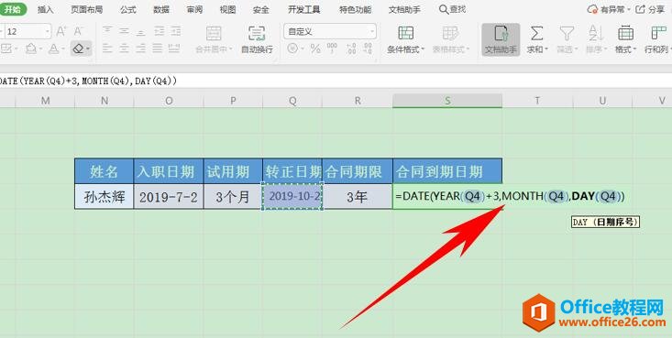Select the 转正日期 cell 2019-10-2

coord(292,197)
